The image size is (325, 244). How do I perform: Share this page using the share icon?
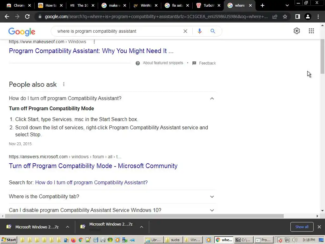pyautogui.click(x=275, y=17)
